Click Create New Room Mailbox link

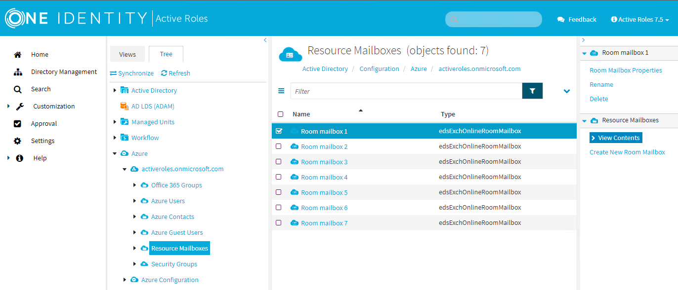(627, 152)
